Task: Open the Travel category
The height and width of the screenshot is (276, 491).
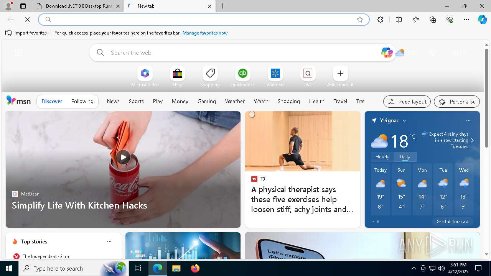Action: point(340,101)
